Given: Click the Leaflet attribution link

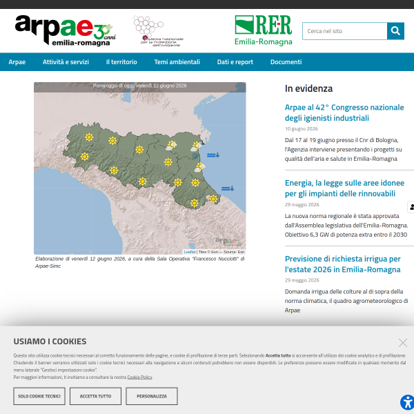Looking at the screenshot, I should (x=189, y=252).
